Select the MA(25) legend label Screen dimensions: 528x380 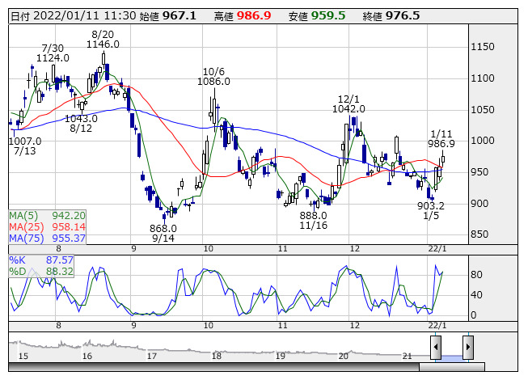47,227
